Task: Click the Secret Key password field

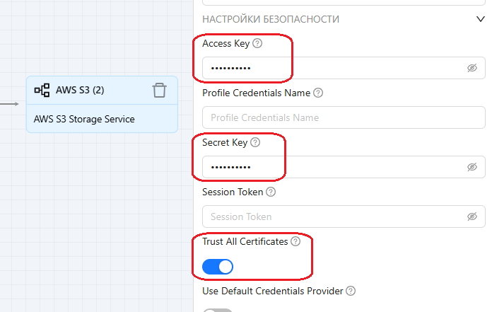Action: [x=332, y=167]
